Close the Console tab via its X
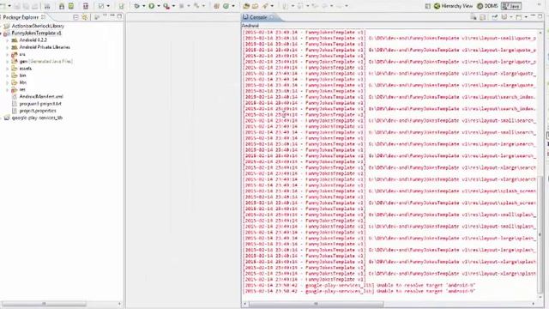 coord(272,17)
